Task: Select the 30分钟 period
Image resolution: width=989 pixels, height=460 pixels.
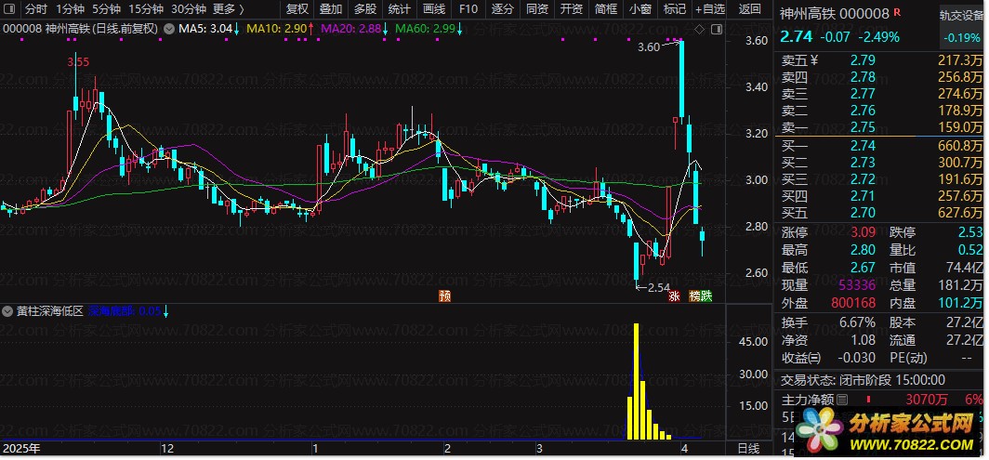Action: coord(189,9)
